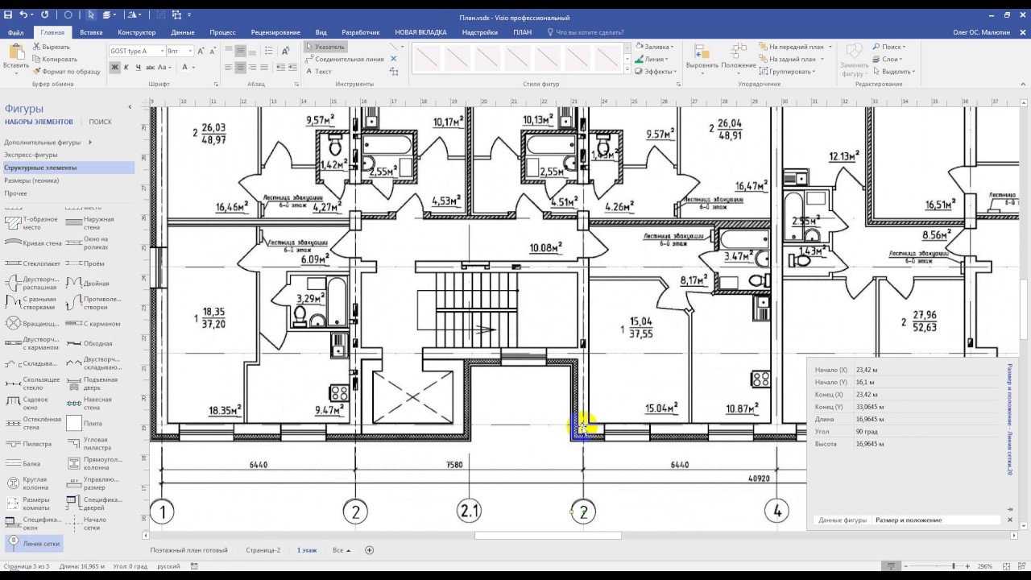
Task: Open ПОИСК in the shapes pane
Action: tap(101, 122)
